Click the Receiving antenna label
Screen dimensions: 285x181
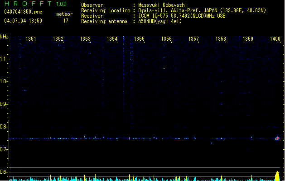[x=104, y=21]
